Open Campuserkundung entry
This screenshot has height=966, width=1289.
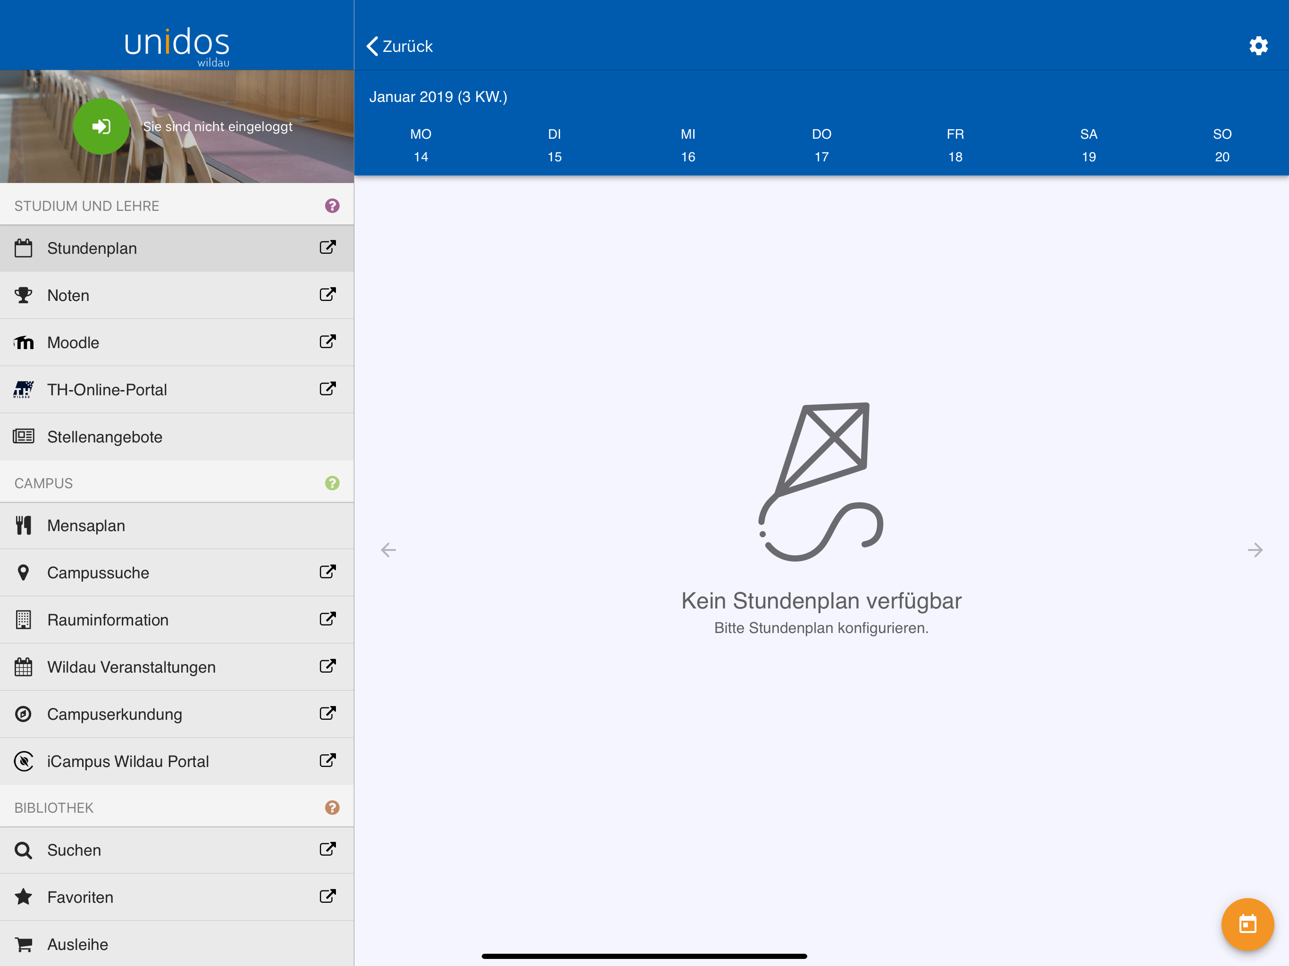(176, 714)
